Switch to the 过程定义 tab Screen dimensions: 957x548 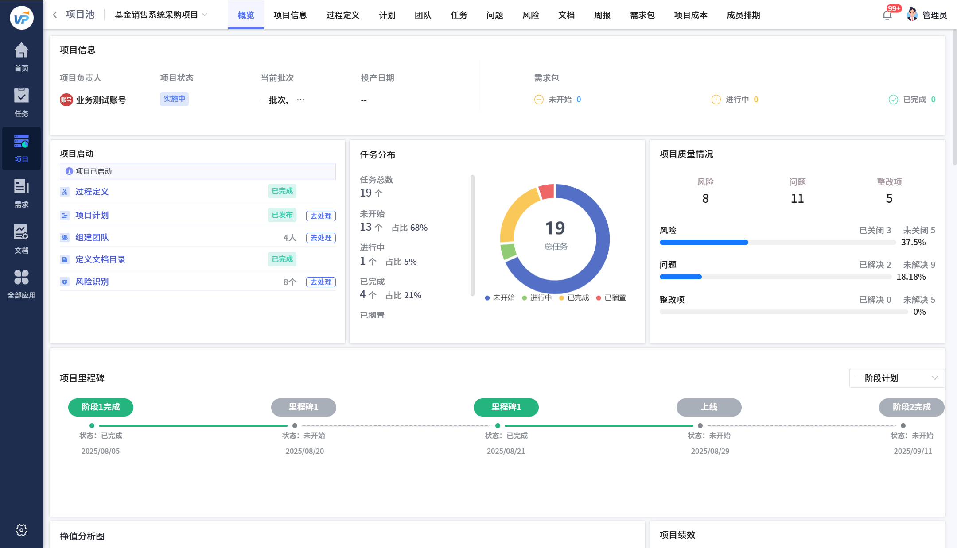pyautogui.click(x=342, y=15)
